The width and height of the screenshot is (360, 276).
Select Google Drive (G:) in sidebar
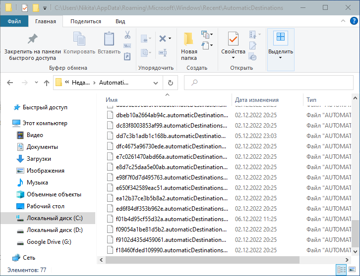pos(49,242)
